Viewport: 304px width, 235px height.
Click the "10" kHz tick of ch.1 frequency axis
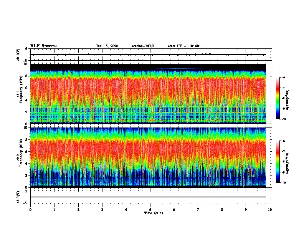[x=26, y=64]
